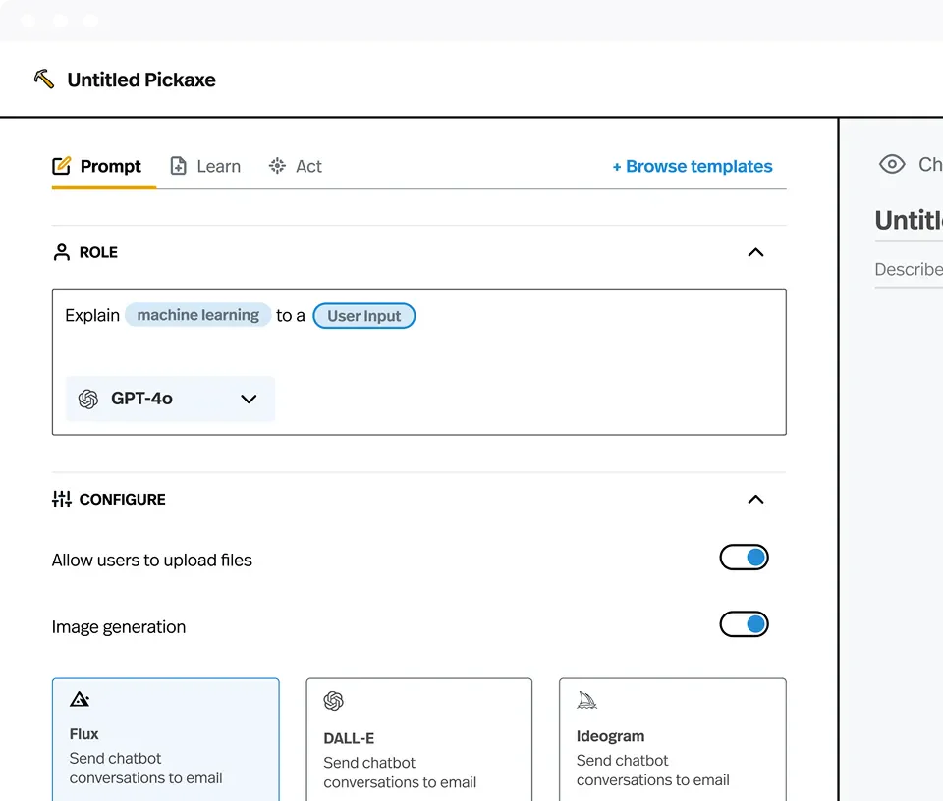Image resolution: width=943 pixels, height=801 pixels.
Task: Collapse the CONFIGURE section
Action: point(755,499)
